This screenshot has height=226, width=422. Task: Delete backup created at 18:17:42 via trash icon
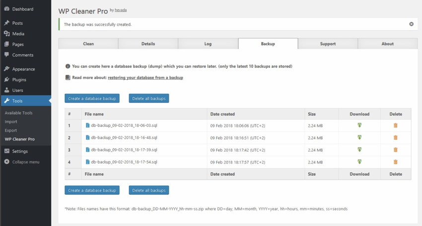point(395,150)
